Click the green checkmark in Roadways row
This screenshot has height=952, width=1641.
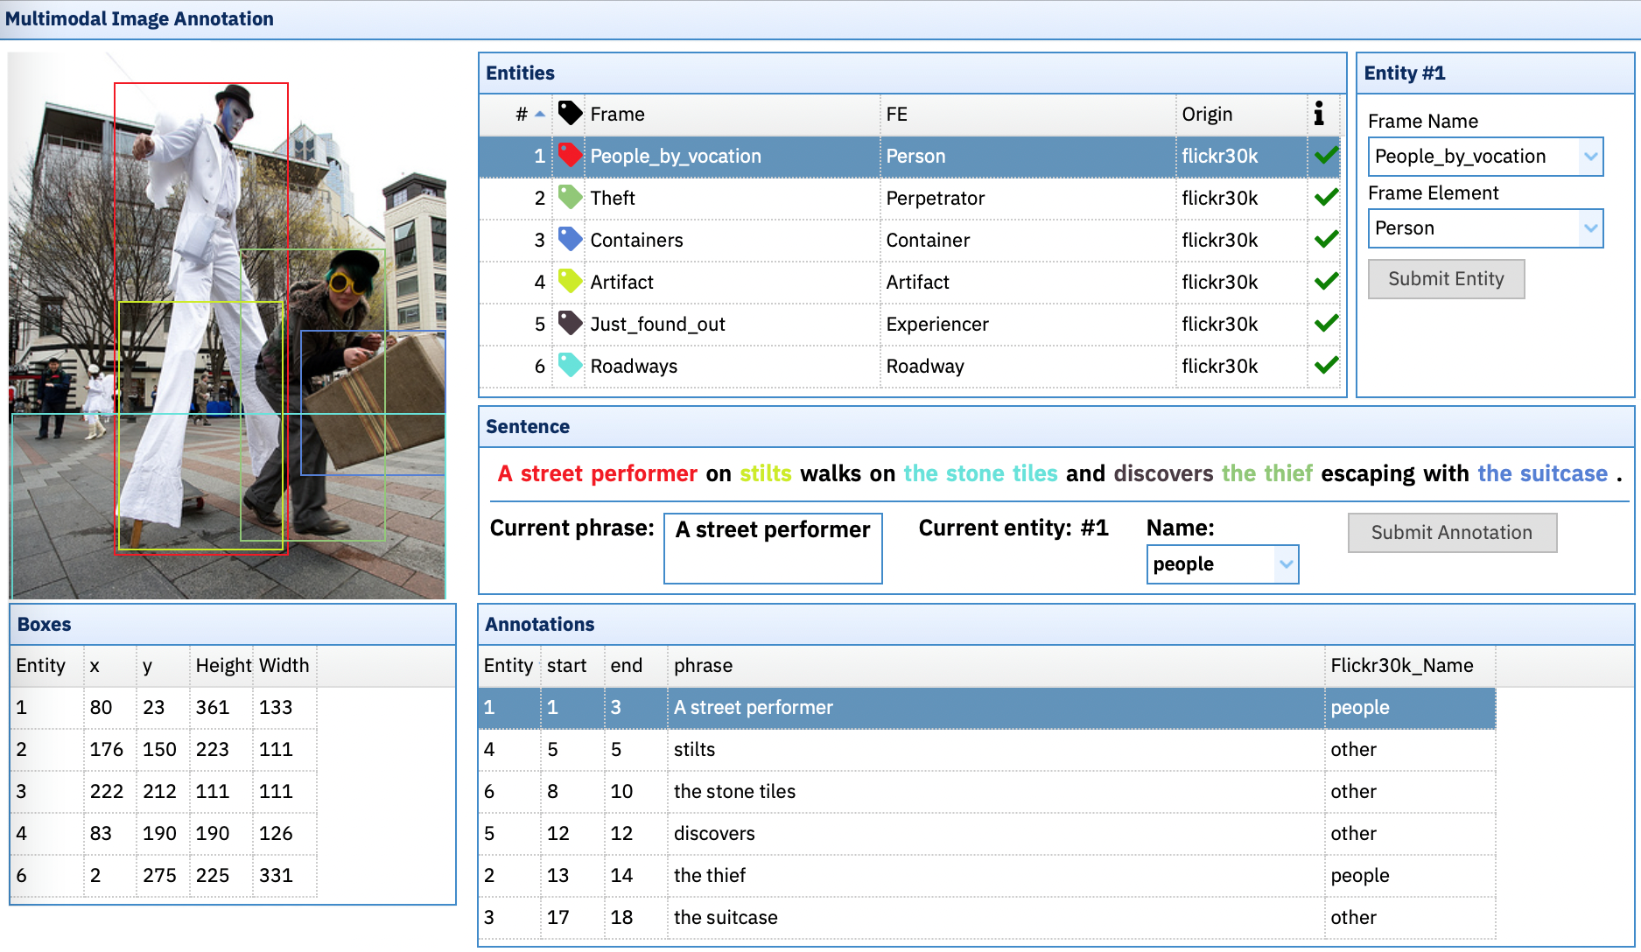[x=1326, y=366]
